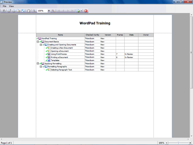Click the vertical scrollbar thumb
Viewport: 193px width, 145px height.
(191, 52)
